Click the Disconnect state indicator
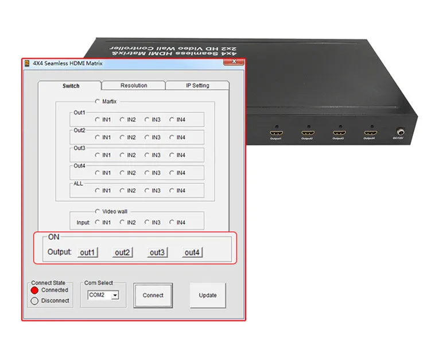This screenshot has width=427, height=352. [x=34, y=301]
